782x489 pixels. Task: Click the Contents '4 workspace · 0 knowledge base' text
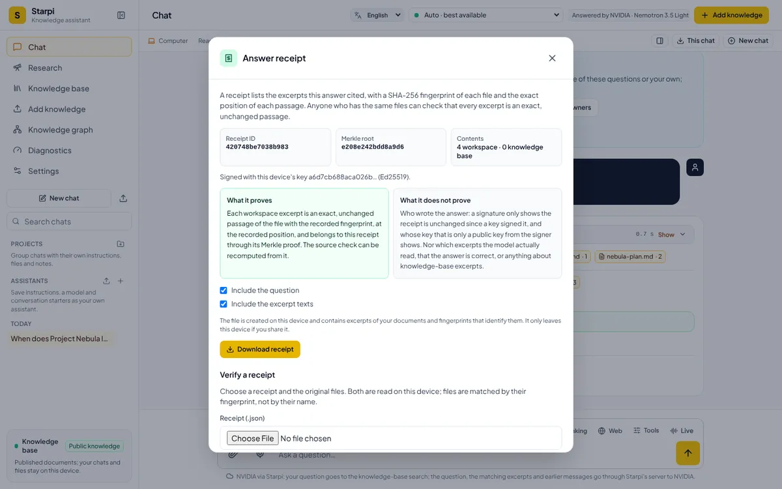500,151
